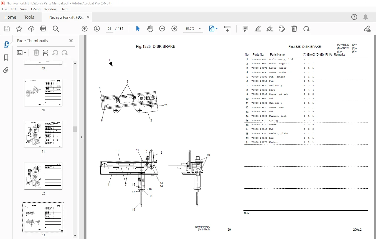This screenshot has width=376, height=239.
Task: Open the find text search tool
Action: pyautogui.click(x=56, y=29)
